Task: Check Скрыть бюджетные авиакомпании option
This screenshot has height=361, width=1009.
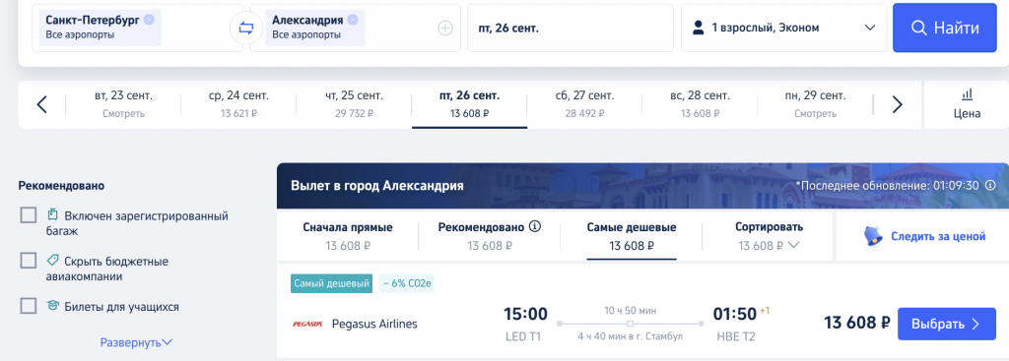Action: pos(29,261)
